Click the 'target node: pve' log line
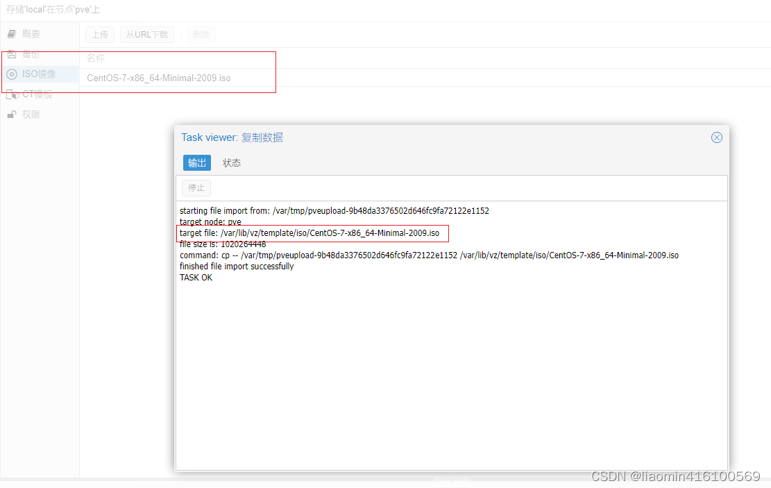 click(210, 222)
